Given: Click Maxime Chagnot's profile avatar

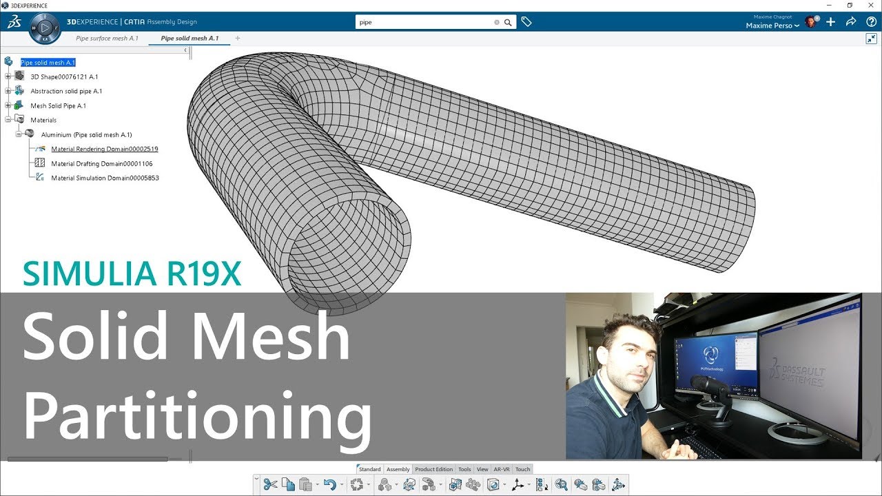Looking at the screenshot, I should point(811,22).
